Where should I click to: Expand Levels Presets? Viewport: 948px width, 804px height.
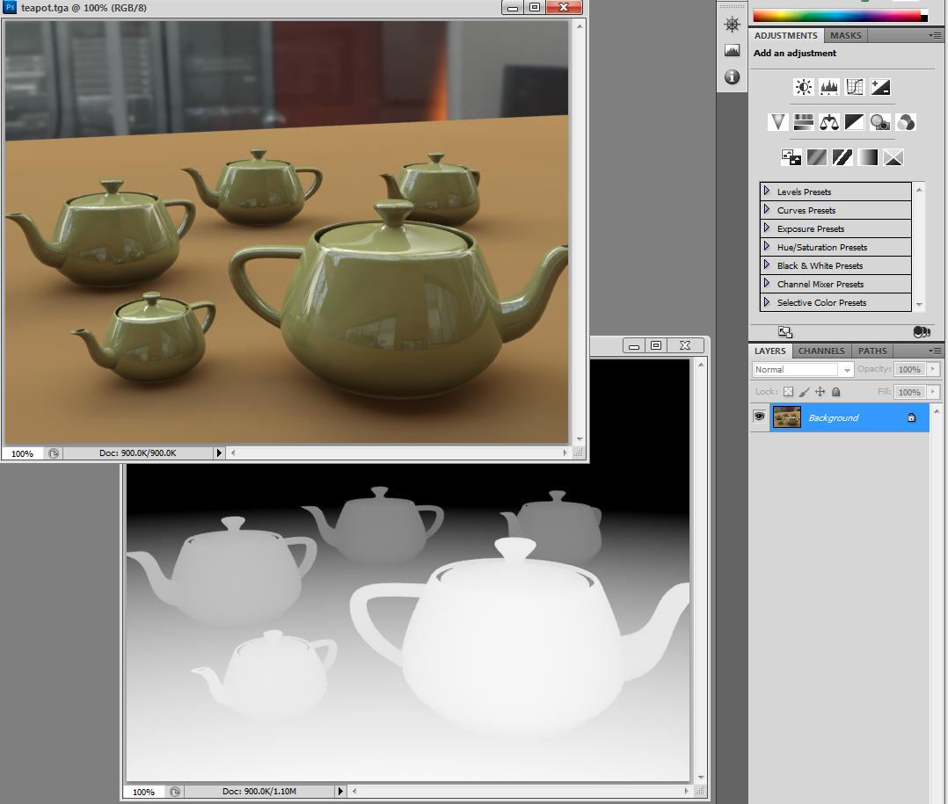[767, 191]
